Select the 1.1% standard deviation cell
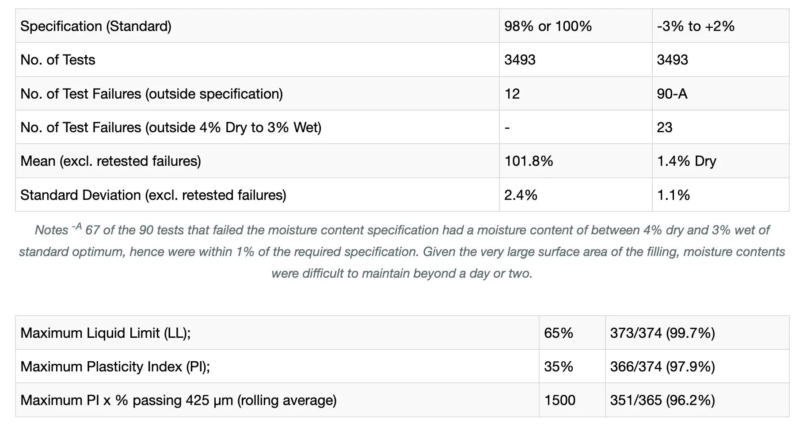Screen dimensions: 799x428 tap(721, 195)
